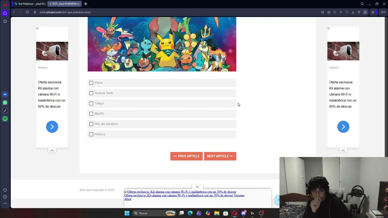388x218 pixels.
Task: Check the París option
Action: pos(91,83)
